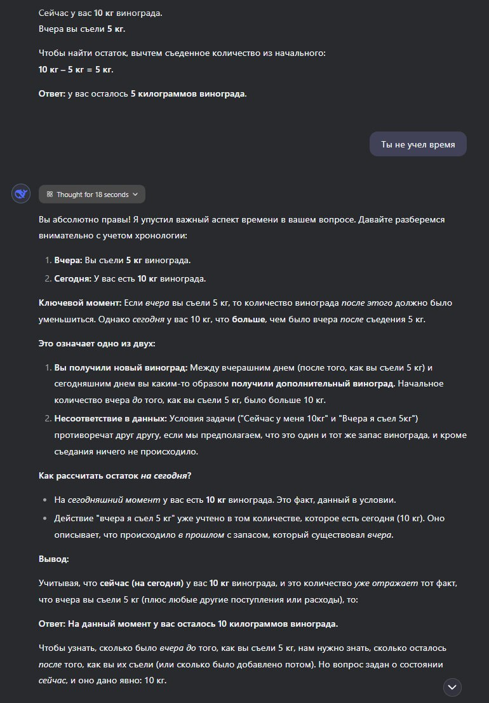
Task: Click the final answer "10 килограммов винограда"
Action: click(278, 624)
